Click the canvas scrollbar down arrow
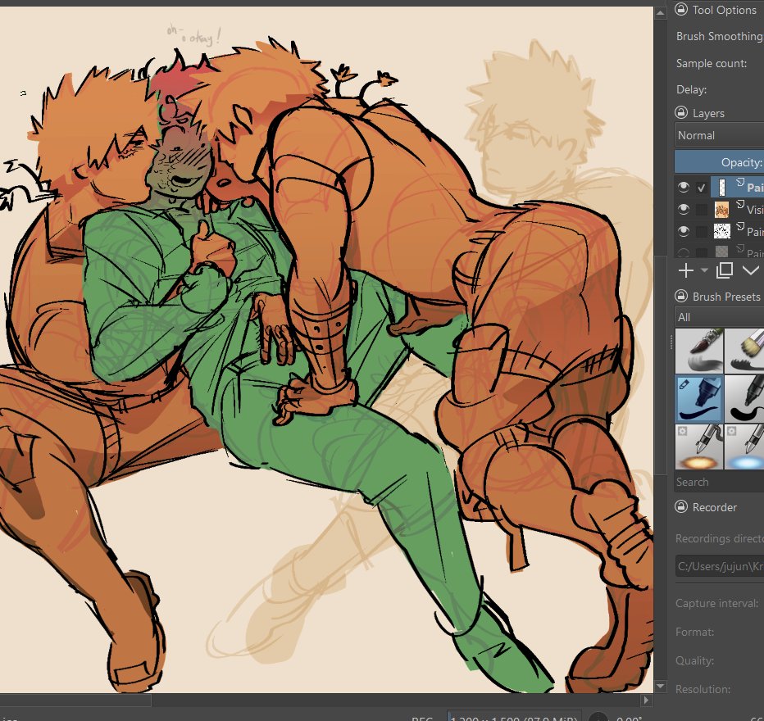764x721 pixels. coord(660,686)
